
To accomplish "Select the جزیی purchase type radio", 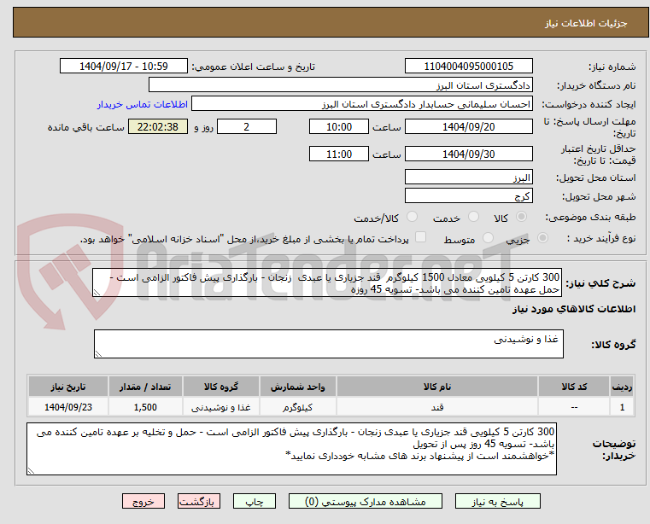I will (x=542, y=238).
